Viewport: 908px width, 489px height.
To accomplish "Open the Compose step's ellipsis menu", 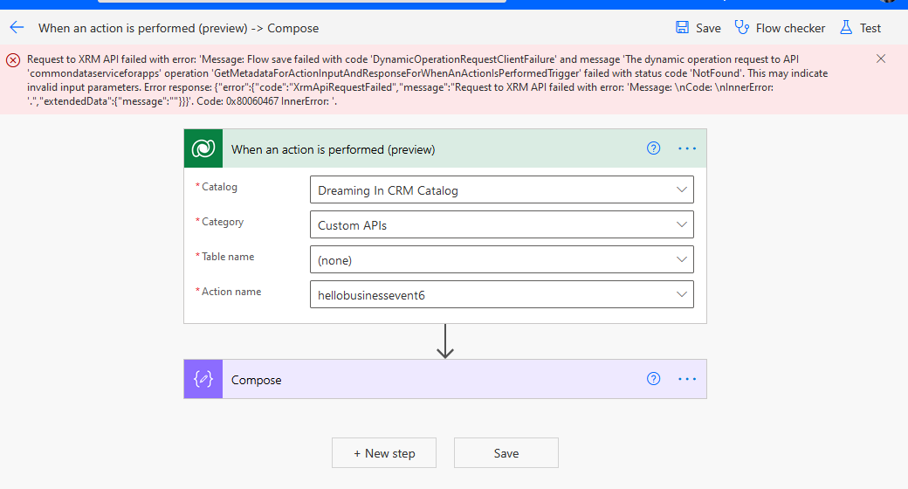I will tap(687, 379).
